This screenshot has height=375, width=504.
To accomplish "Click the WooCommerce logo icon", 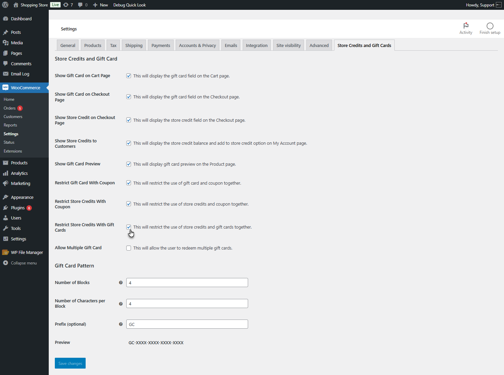I will click(x=5, y=88).
